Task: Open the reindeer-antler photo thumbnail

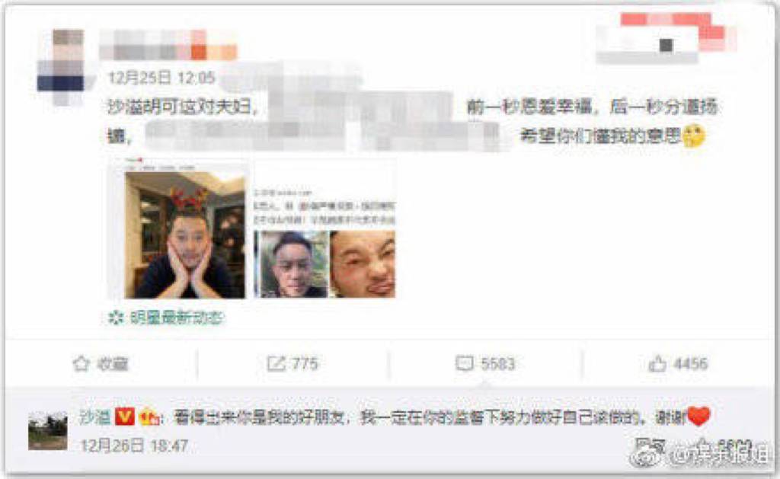Action: 184,235
